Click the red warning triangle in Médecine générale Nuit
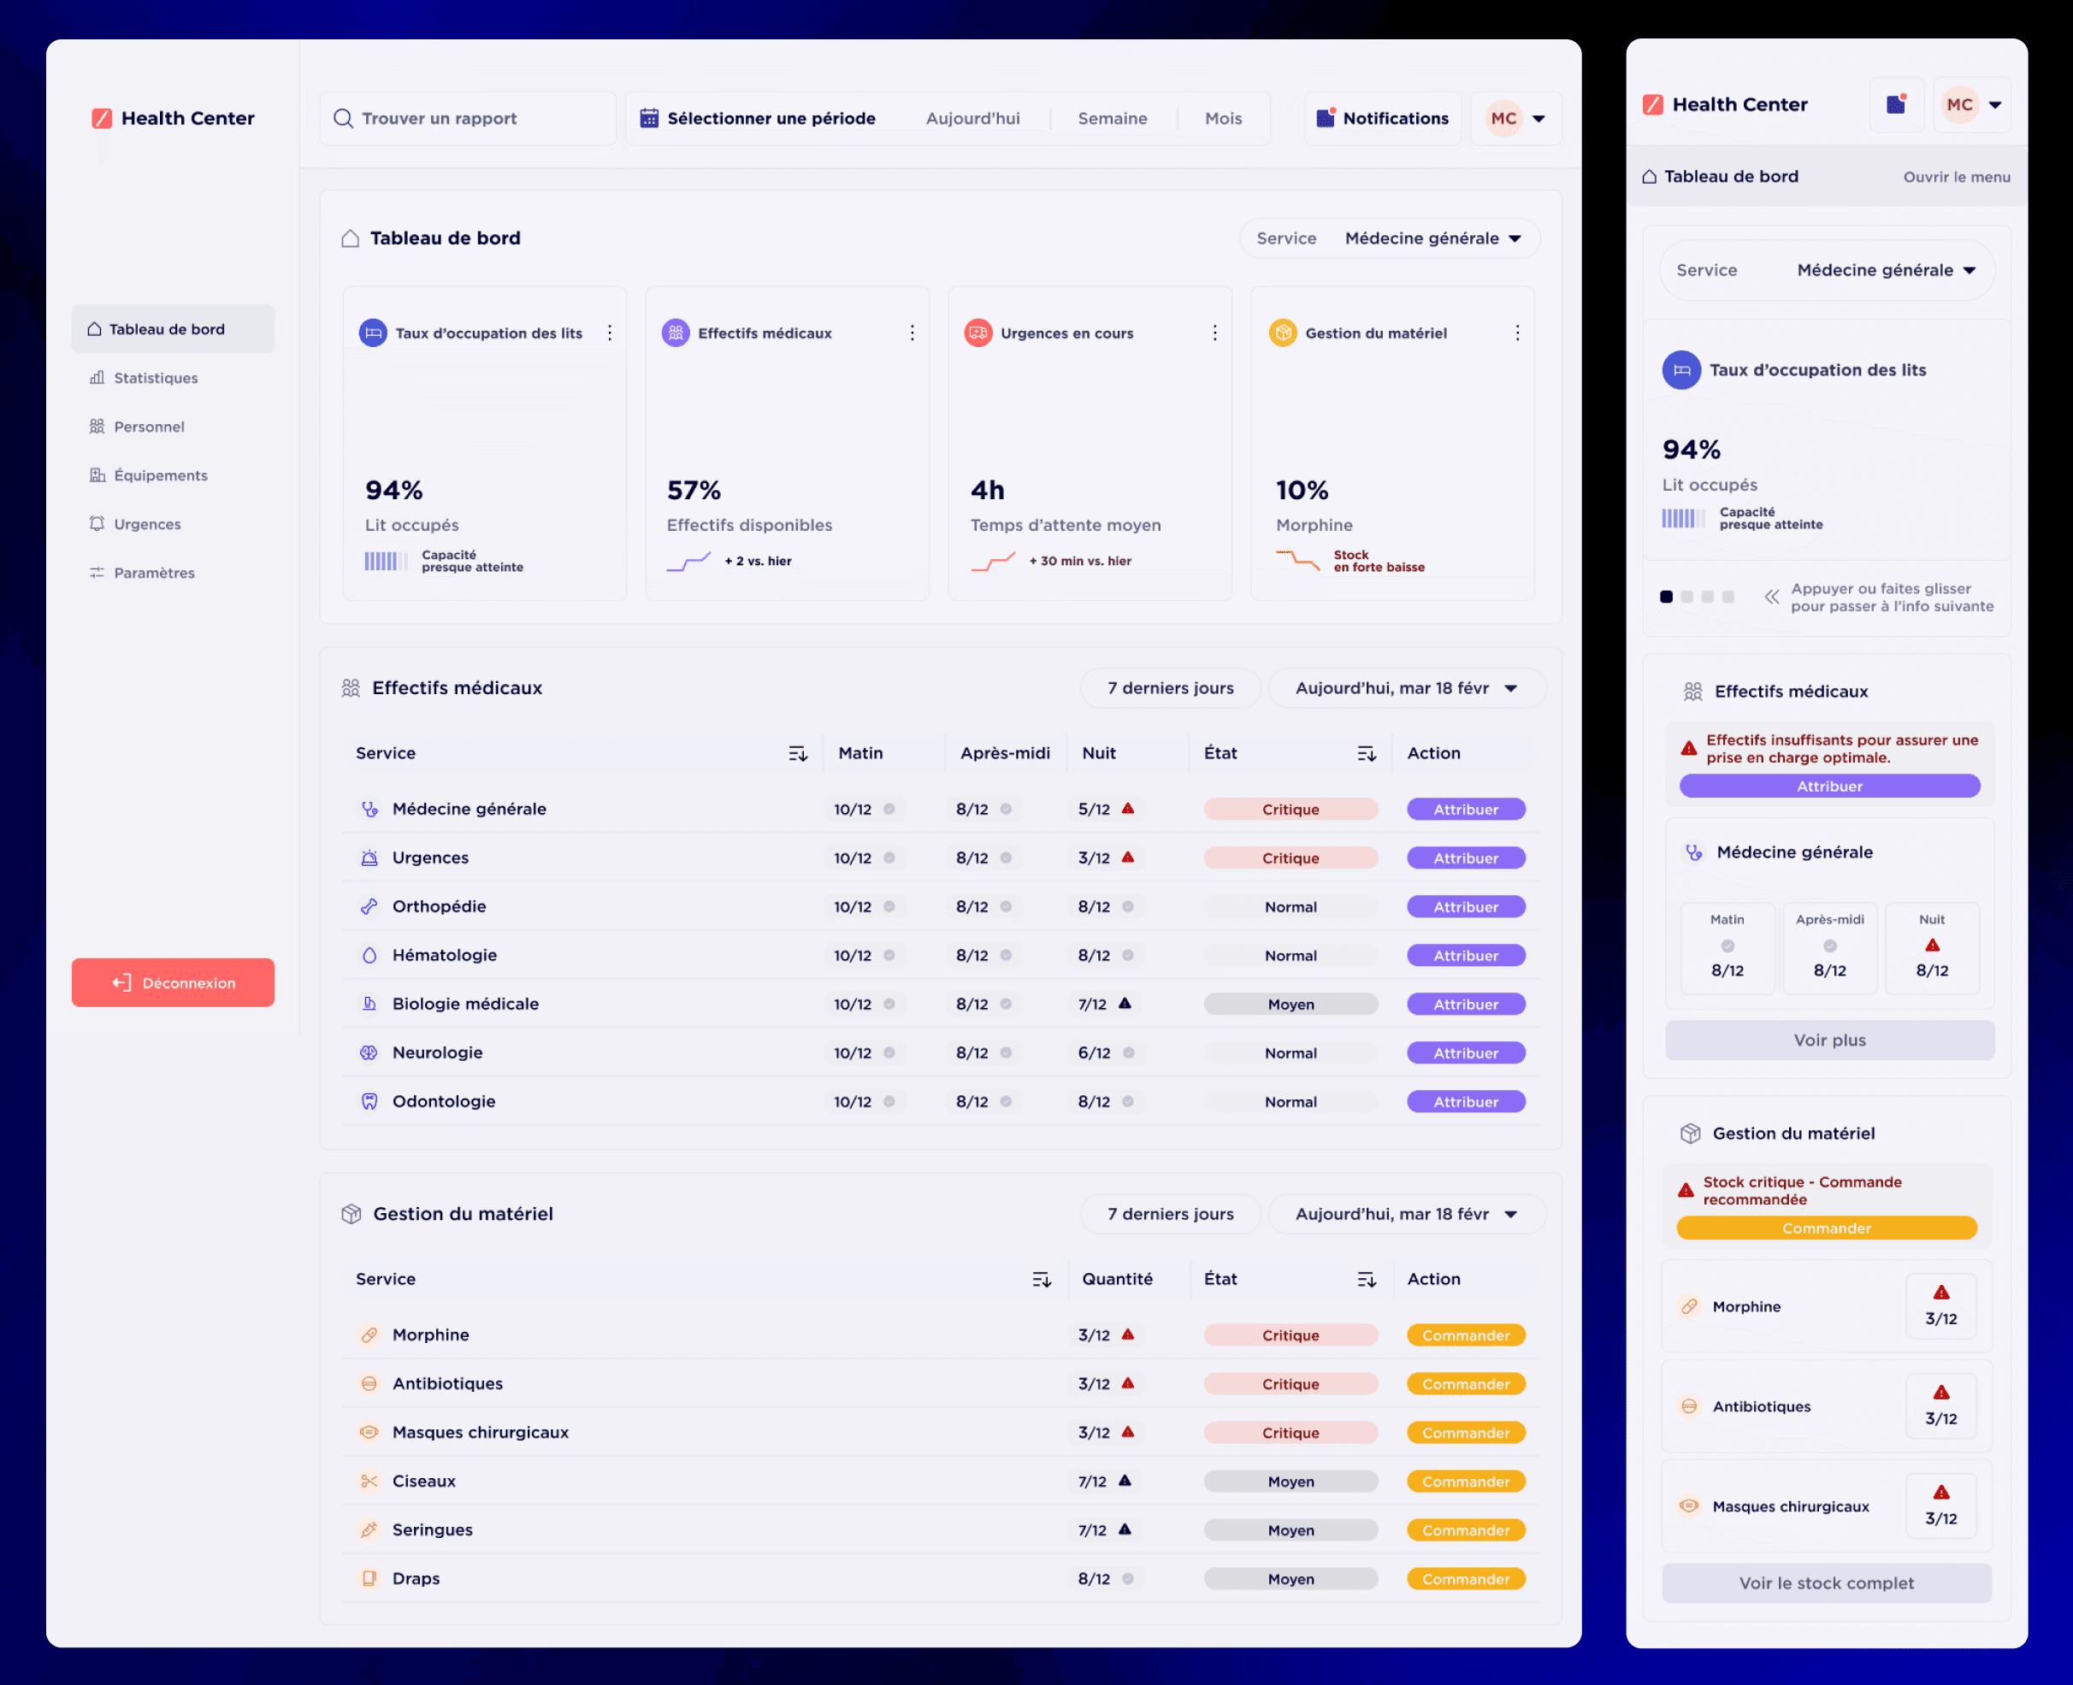 tap(1128, 809)
